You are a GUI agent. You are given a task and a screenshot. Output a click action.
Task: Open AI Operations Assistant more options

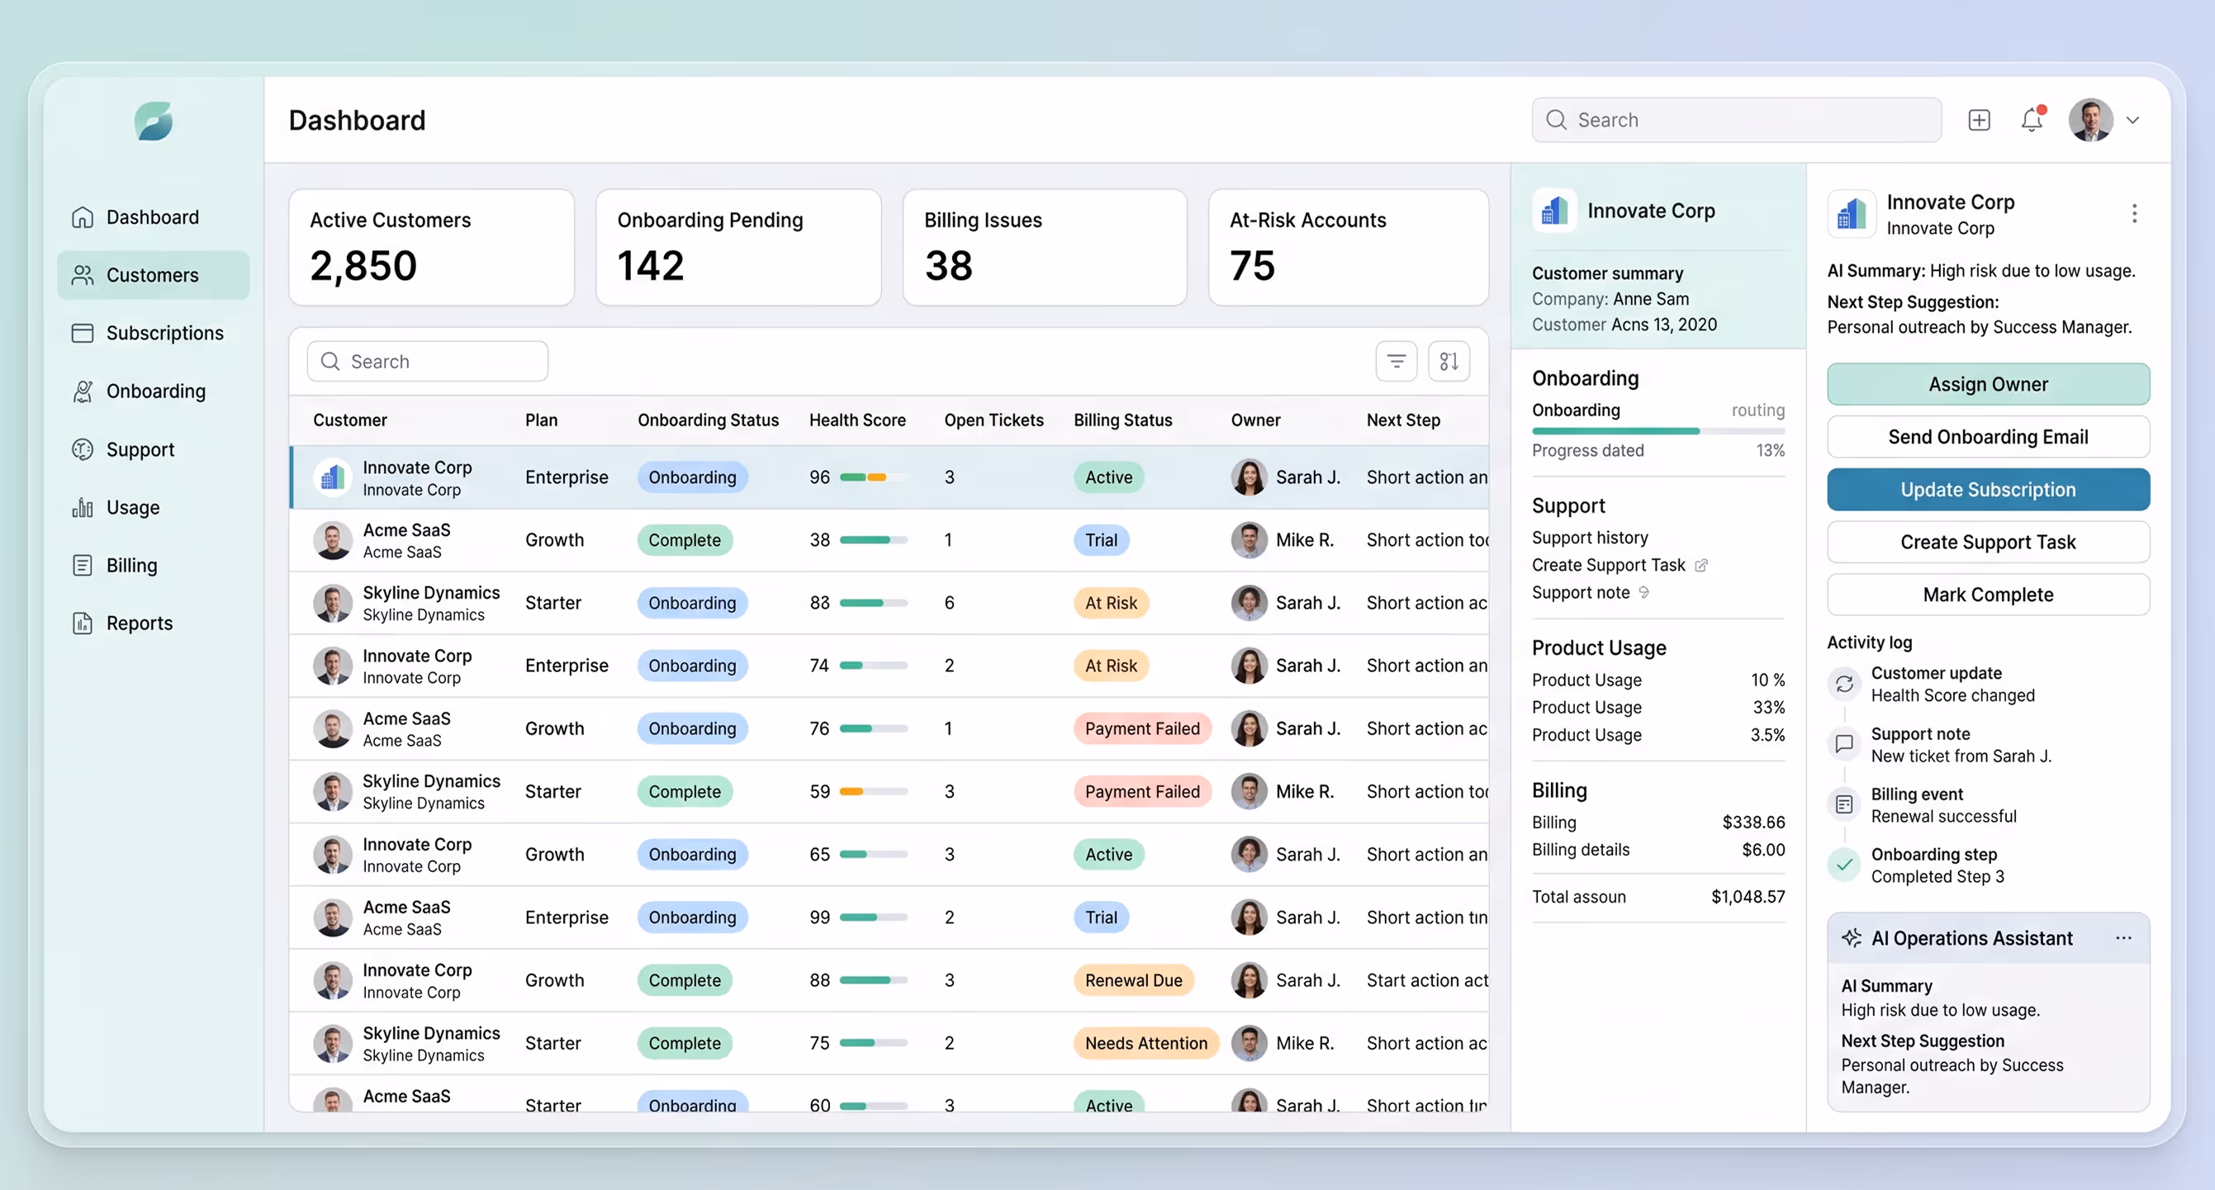tap(2123, 938)
